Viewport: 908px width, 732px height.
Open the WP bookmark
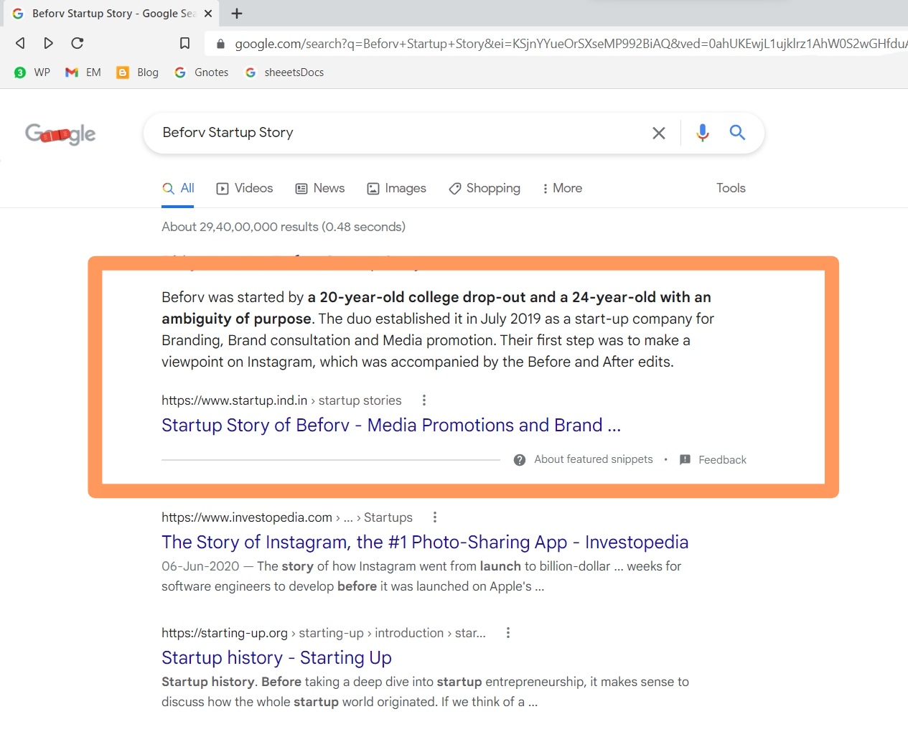click(32, 72)
